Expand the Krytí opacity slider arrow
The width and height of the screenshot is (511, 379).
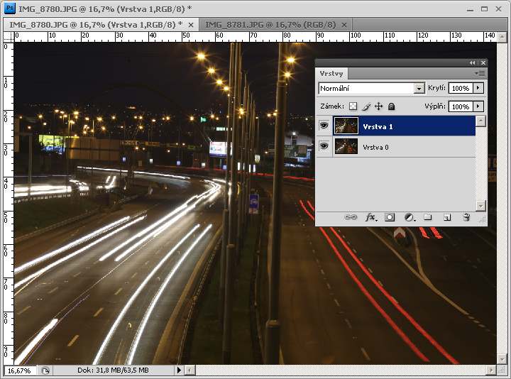[x=478, y=89]
